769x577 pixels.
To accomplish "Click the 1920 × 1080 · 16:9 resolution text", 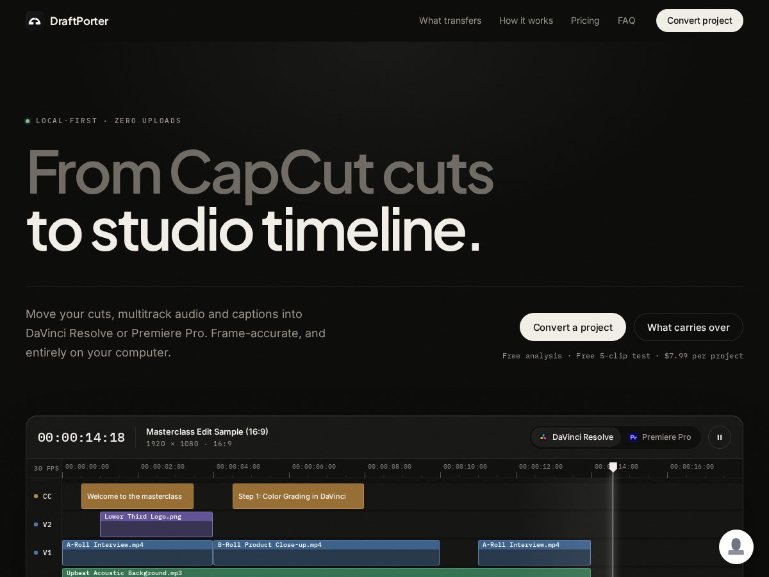I will [189, 444].
